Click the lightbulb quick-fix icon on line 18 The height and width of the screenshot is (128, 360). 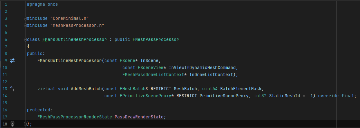[x=13, y=124]
